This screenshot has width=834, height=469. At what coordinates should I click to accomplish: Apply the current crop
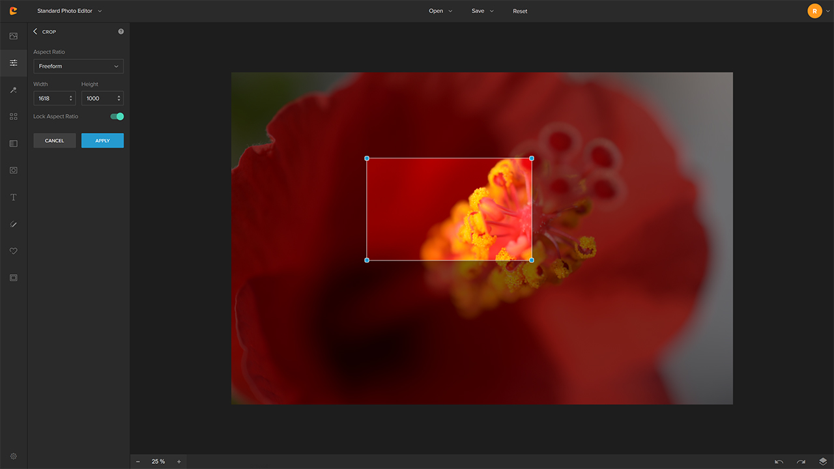coord(102,140)
